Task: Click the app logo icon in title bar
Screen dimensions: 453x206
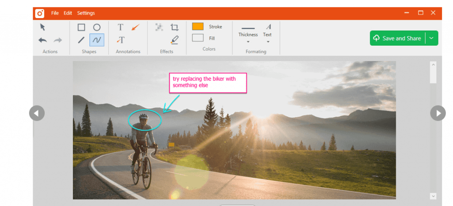Action: (39, 13)
